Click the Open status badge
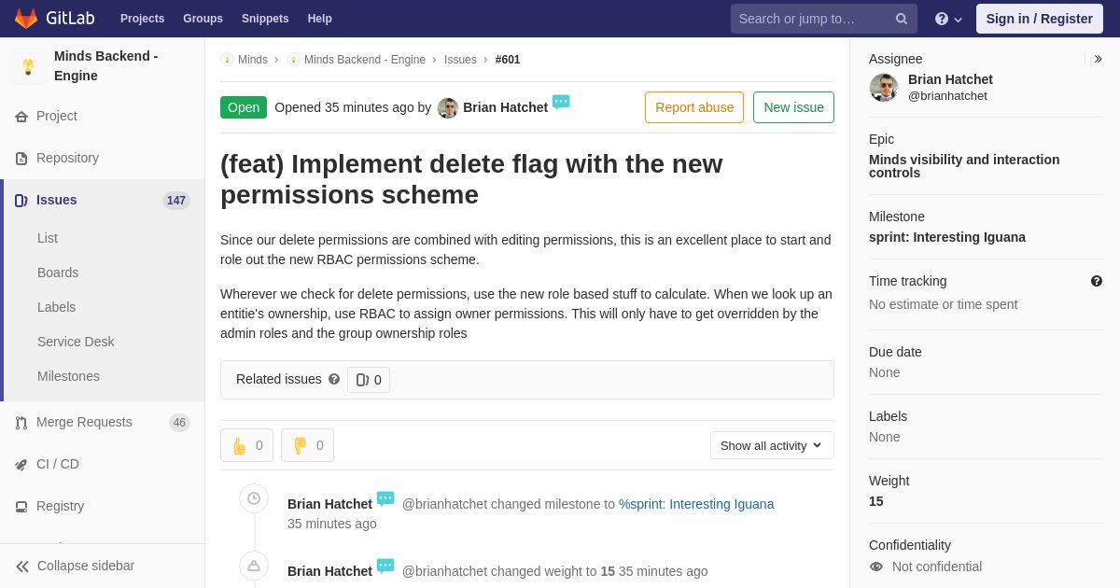 tap(244, 107)
